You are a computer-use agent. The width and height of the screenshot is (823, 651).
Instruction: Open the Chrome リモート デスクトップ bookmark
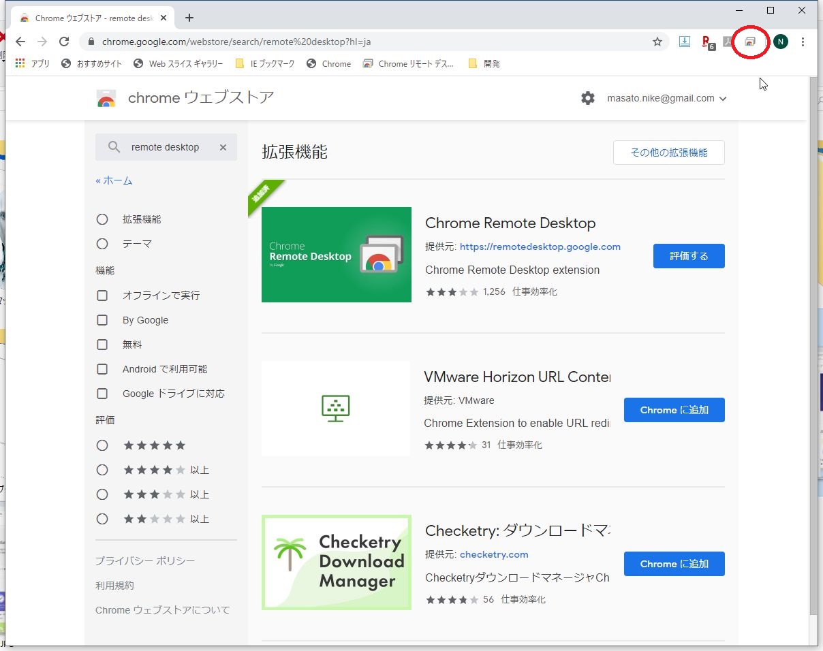408,63
